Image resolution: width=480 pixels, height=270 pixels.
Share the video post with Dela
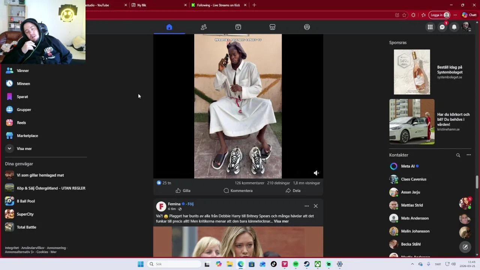point(293,190)
